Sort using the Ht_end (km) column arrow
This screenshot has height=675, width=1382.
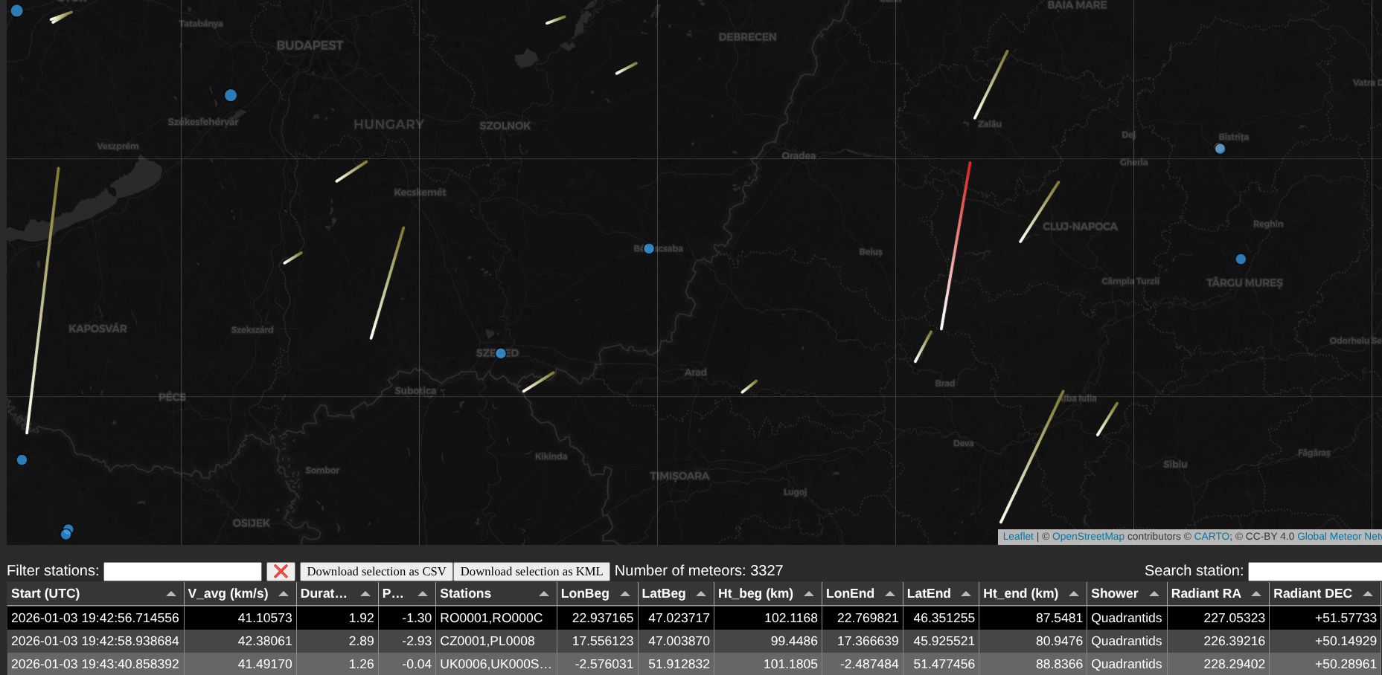click(1074, 593)
